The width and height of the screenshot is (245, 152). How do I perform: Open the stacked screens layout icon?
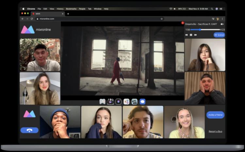coord(134,102)
